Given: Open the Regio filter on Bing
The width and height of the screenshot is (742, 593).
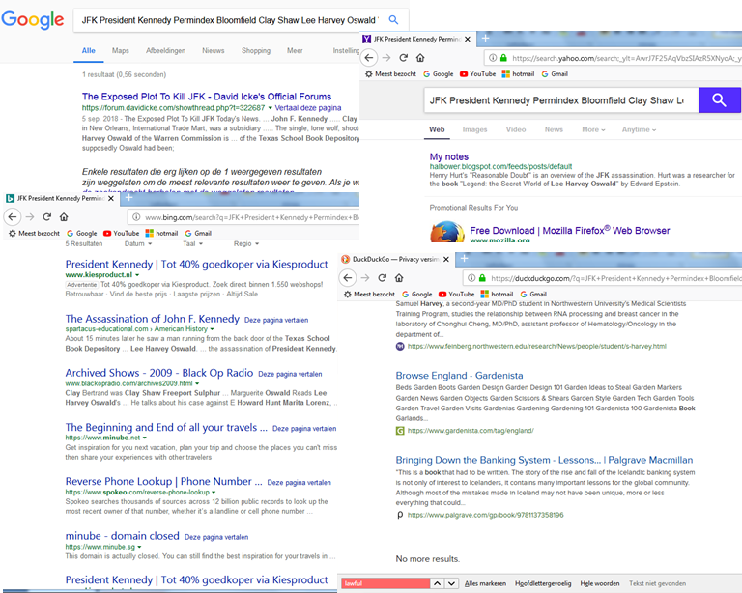Looking at the screenshot, I should (246, 243).
